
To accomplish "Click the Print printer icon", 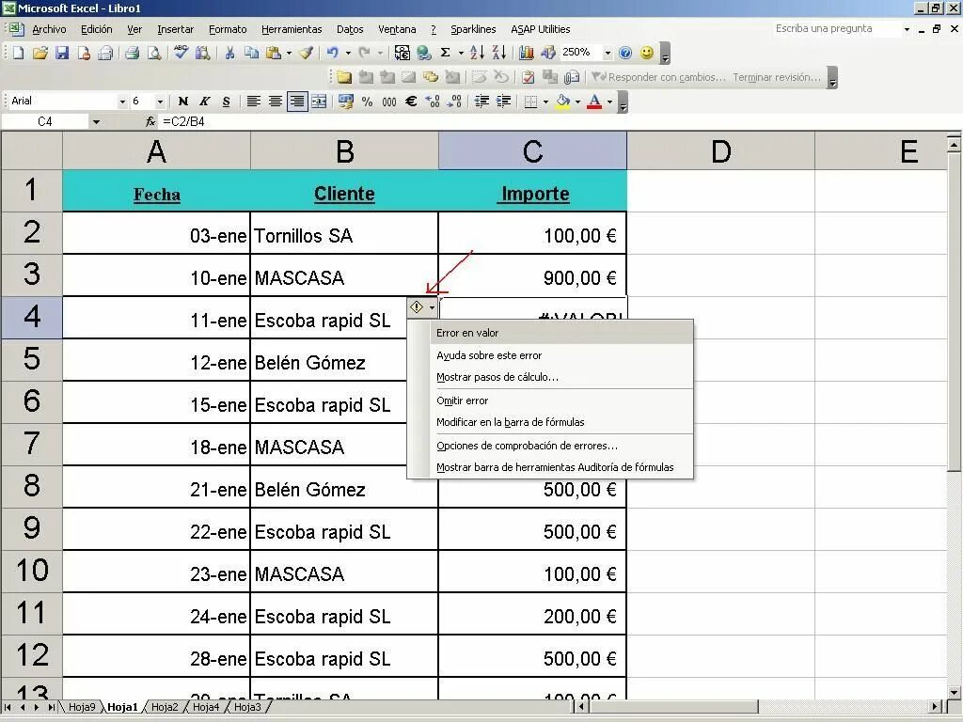I will (x=132, y=53).
